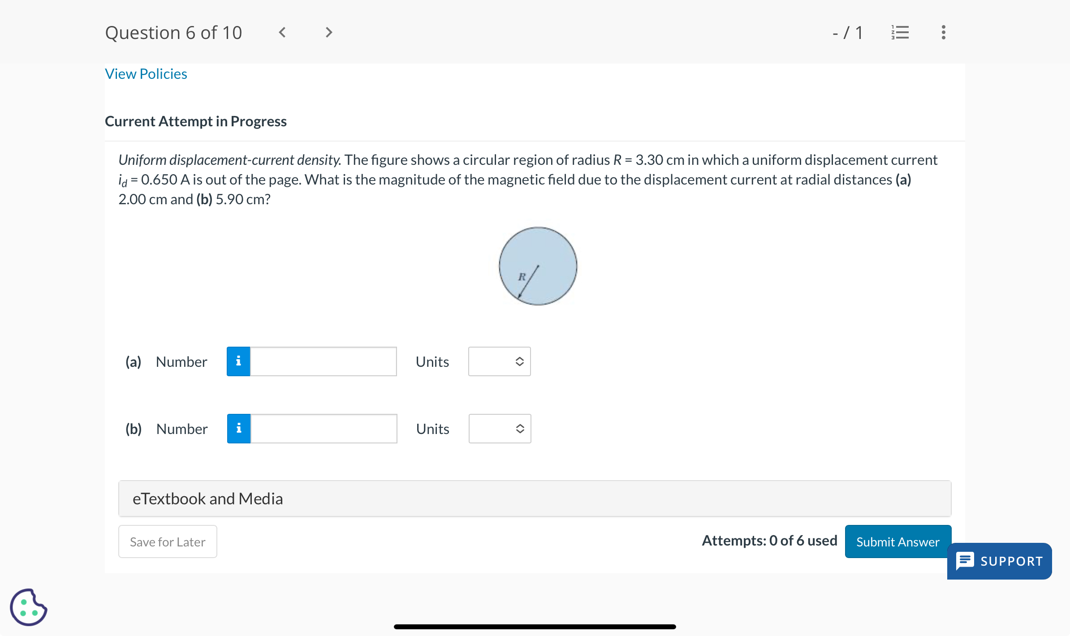Click the circular region figure with radius R

pyautogui.click(x=538, y=266)
